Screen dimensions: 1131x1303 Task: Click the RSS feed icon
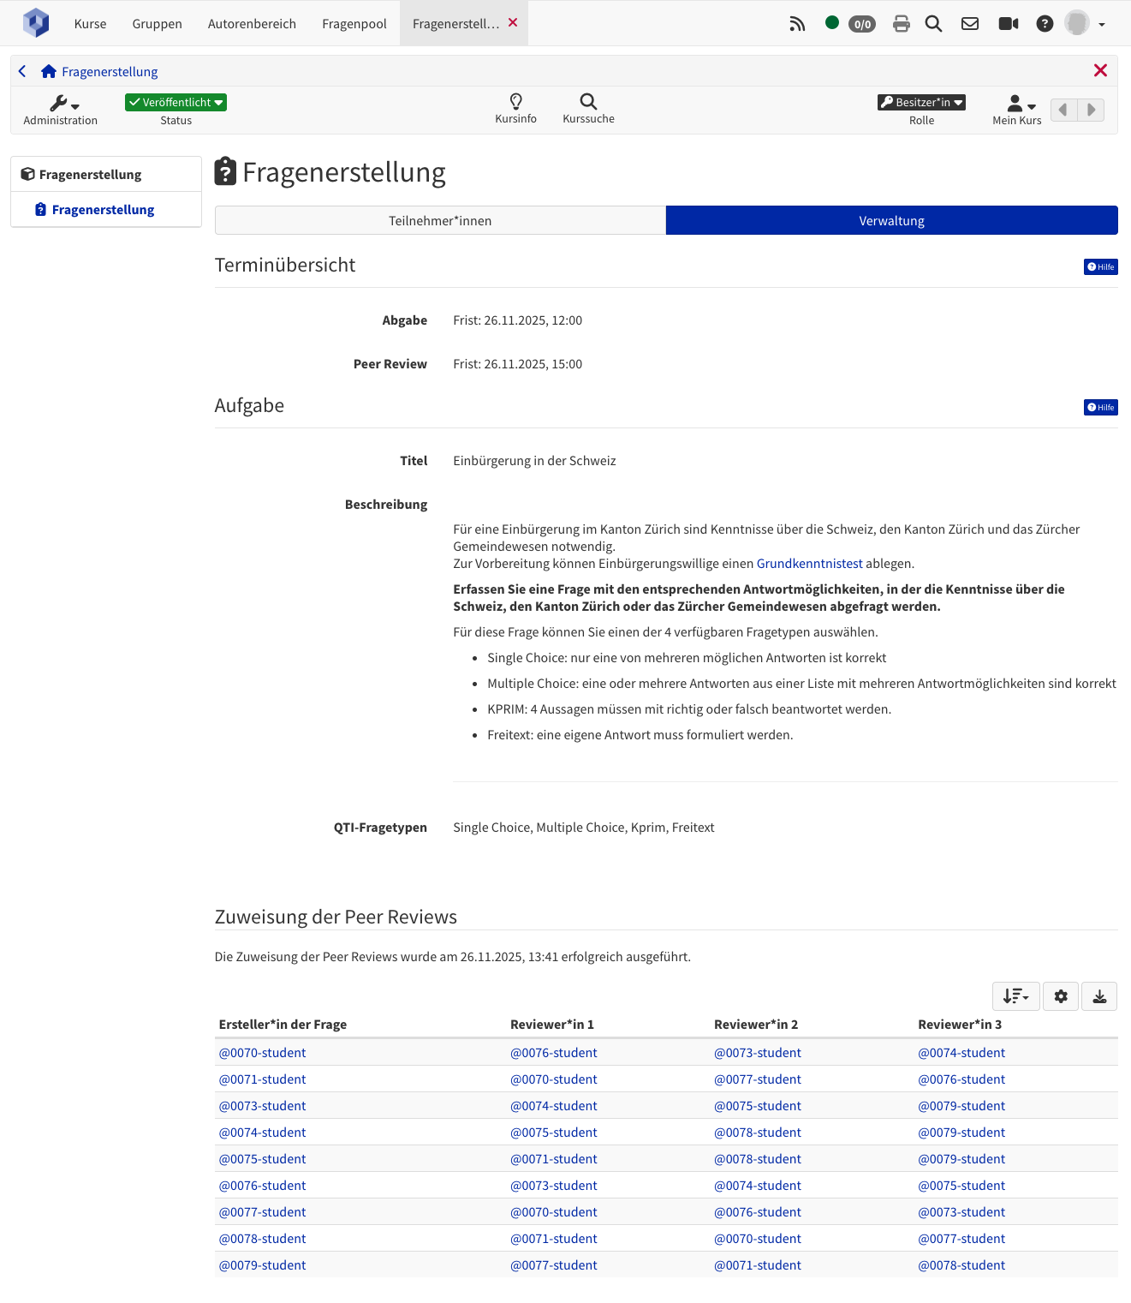click(x=797, y=24)
